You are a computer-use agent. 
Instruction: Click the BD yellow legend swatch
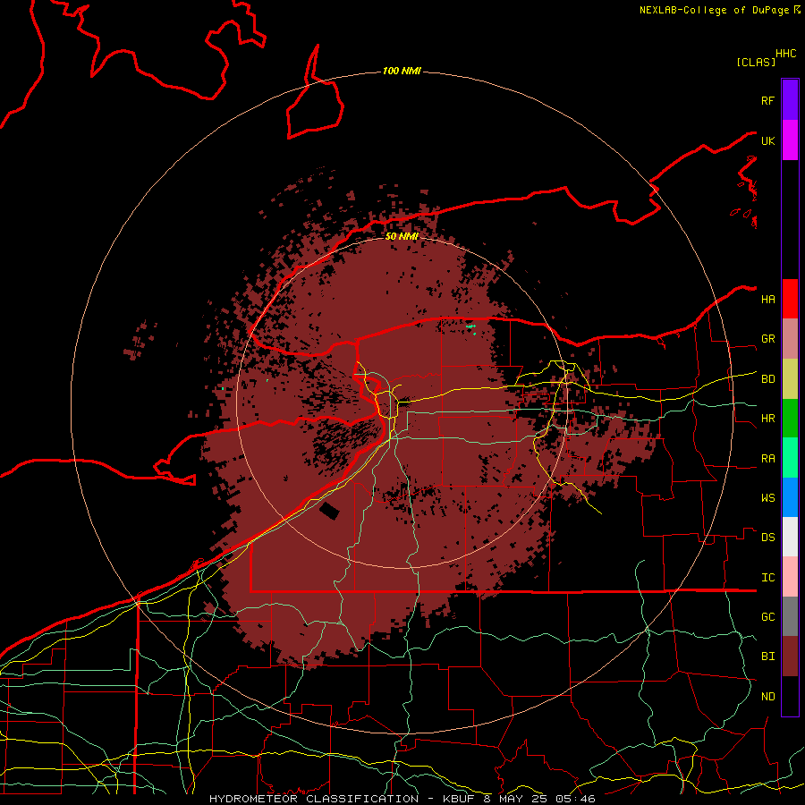(790, 379)
